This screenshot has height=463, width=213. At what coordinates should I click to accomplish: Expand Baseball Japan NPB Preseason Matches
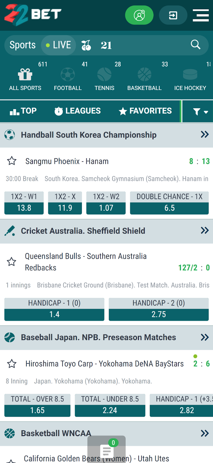pyautogui.click(x=205, y=337)
